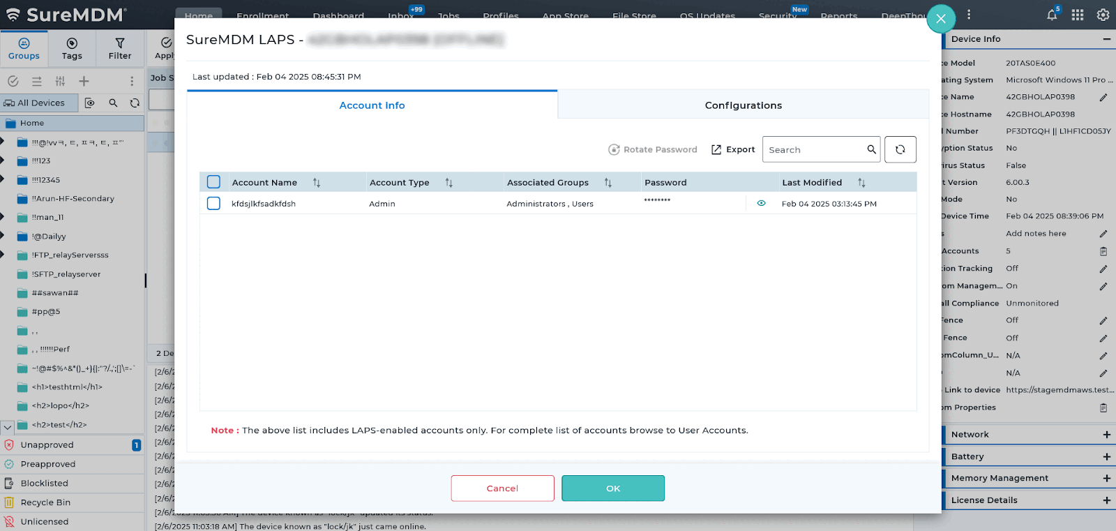Sort by Associated Groups column
The image size is (1116, 531).
pyautogui.click(x=608, y=183)
